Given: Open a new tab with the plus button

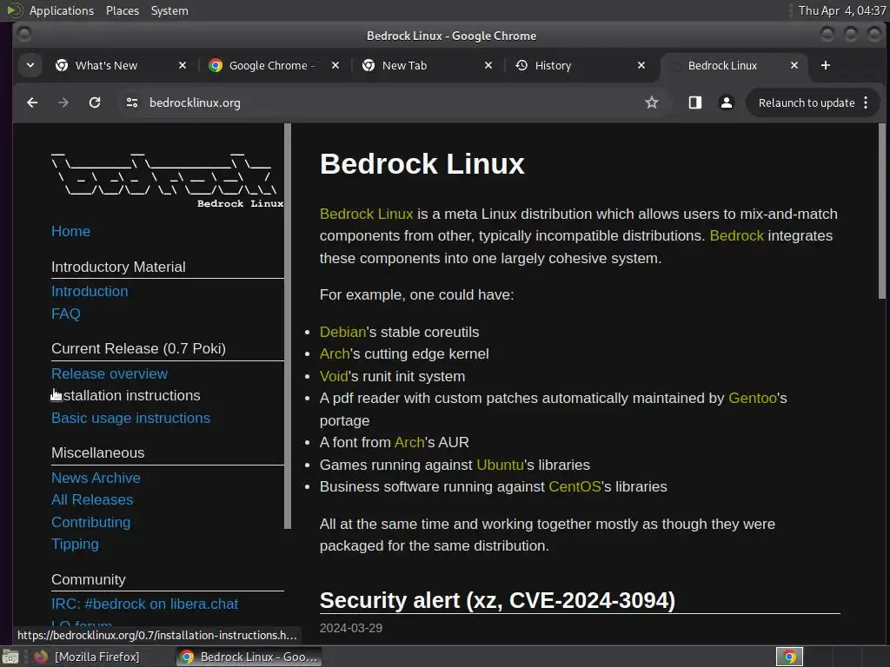Looking at the screenshot, I should (x=826, y=65).
